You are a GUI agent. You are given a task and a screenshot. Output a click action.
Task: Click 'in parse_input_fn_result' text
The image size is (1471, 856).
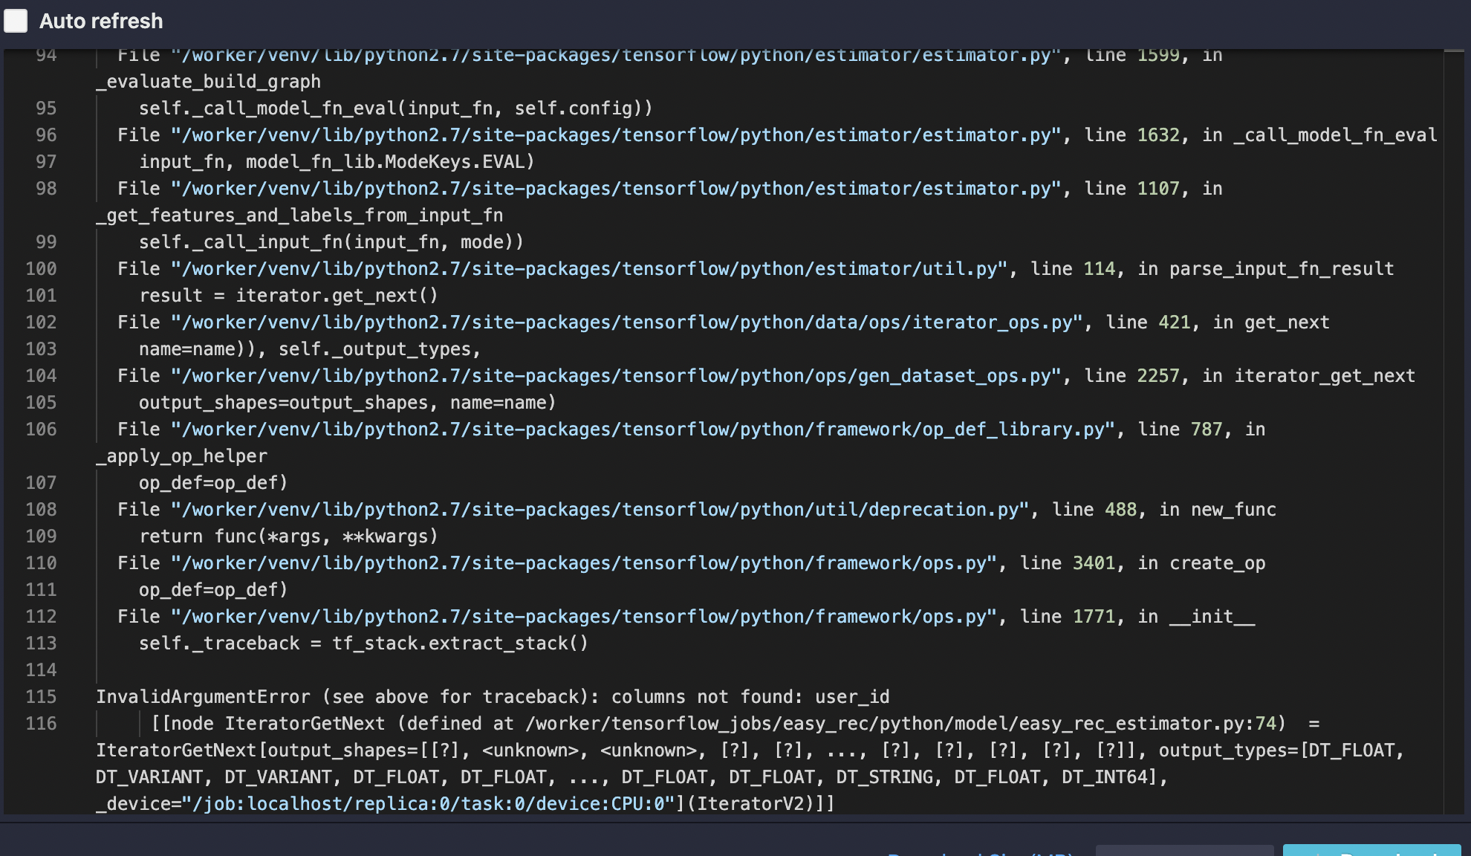(1266, 269)
